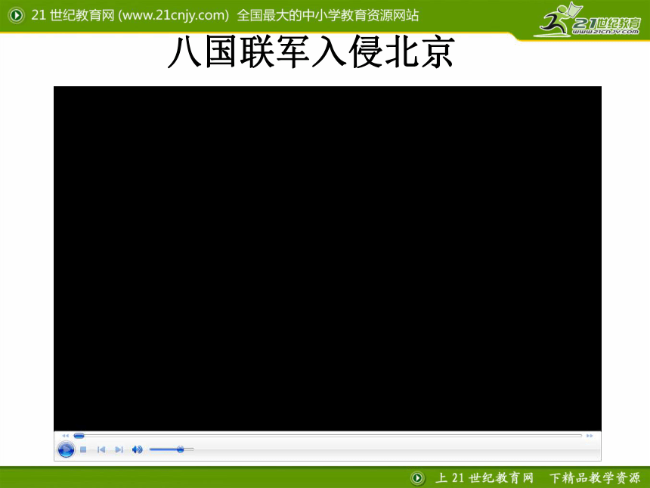Open the www.21cnjy.com header link

(x=173, y=15)
